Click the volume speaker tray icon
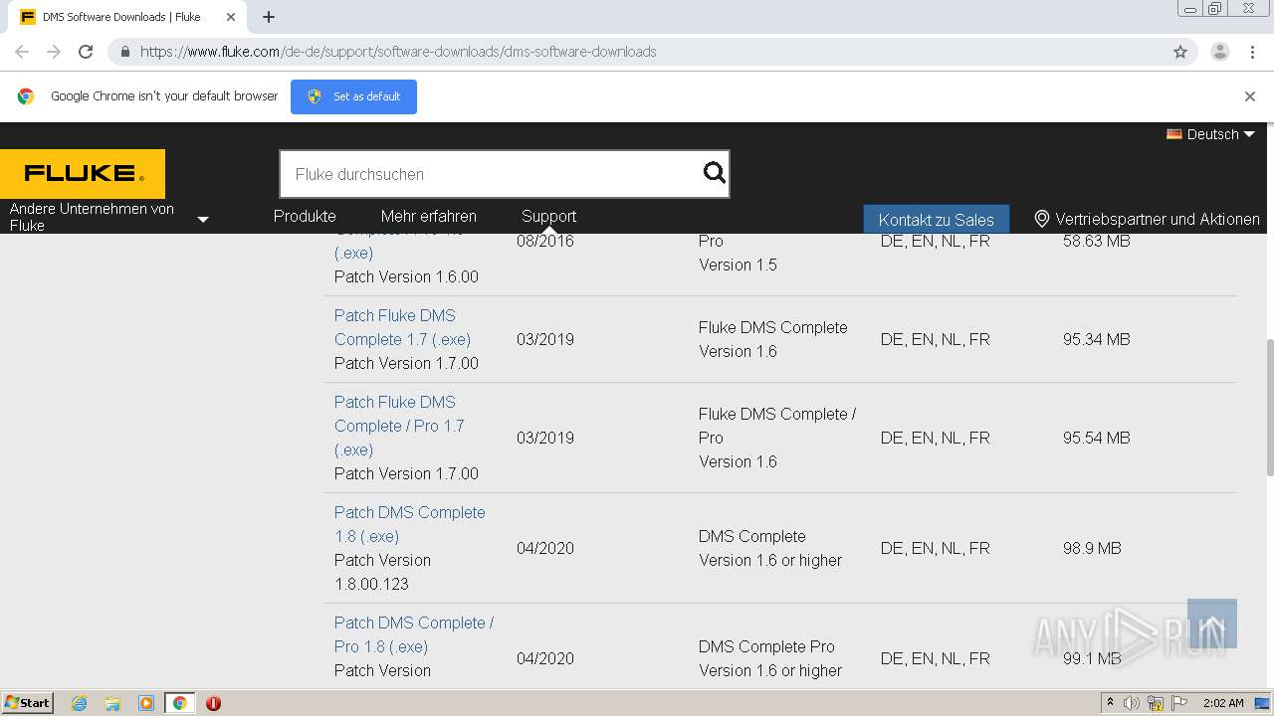 point(1132,703)
